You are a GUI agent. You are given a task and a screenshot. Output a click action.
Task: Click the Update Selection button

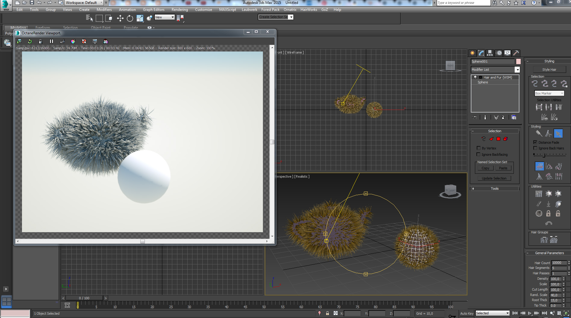494,178
